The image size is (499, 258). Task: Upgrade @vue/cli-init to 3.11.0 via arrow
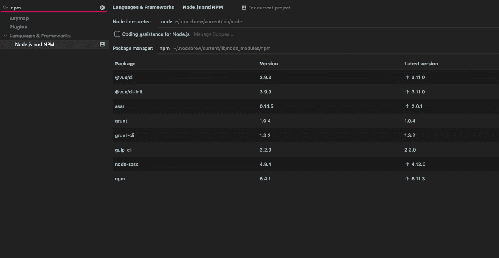407,91
